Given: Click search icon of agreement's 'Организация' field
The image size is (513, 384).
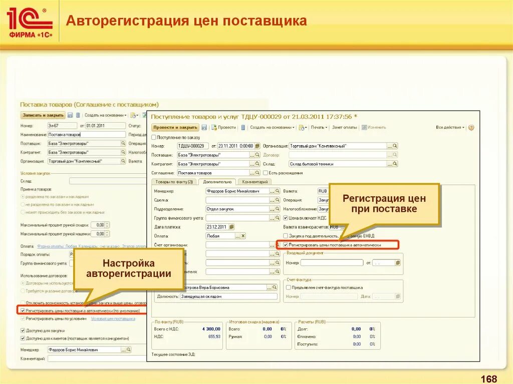Looking at the screenshot, I should coord(123,161).
